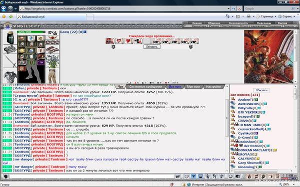Select the sword weapon slot
The height and width of the screenshot is (187, 300).
10,61
